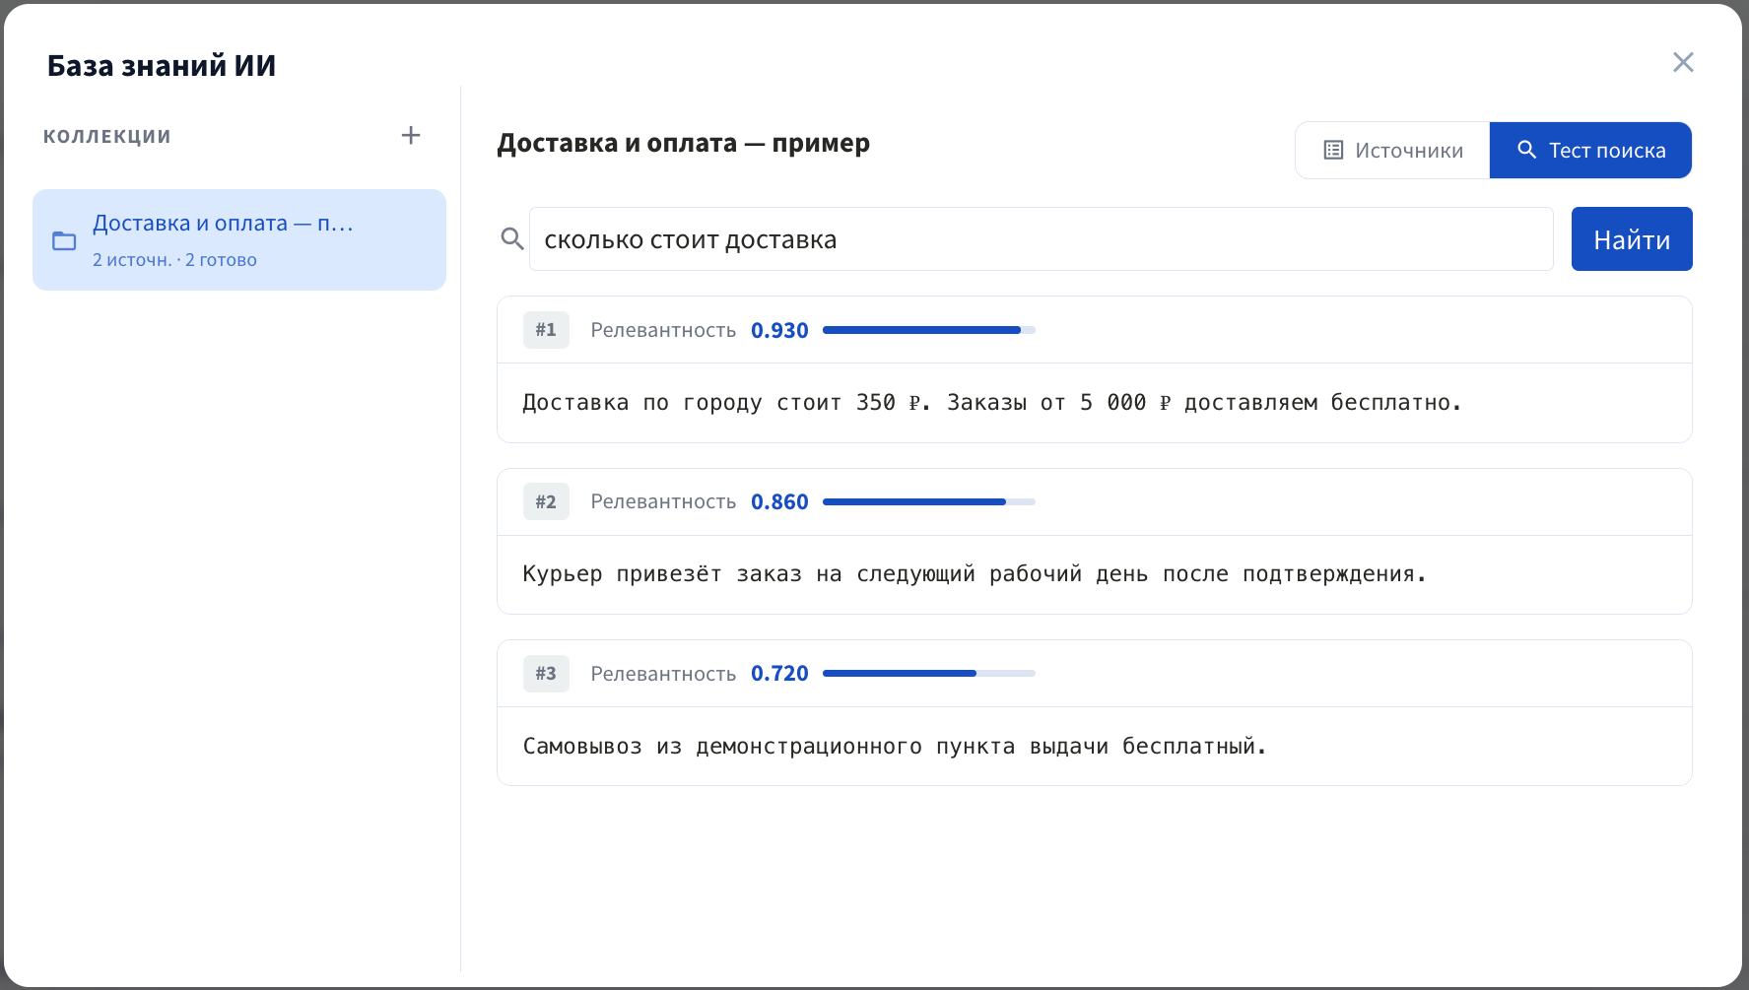Viewport: 1749px width, 990px height.
Task: Close the База знаний ИИ dialog
Action: (1683, 62)
